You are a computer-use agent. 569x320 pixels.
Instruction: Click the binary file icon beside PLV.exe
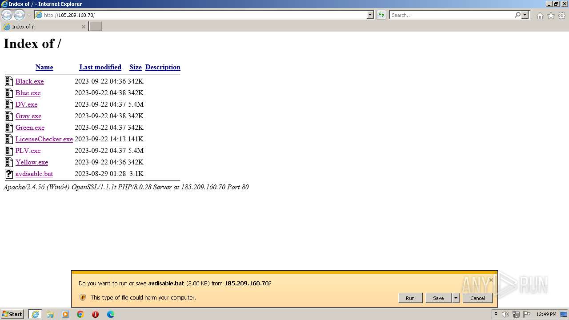point(9,150)
